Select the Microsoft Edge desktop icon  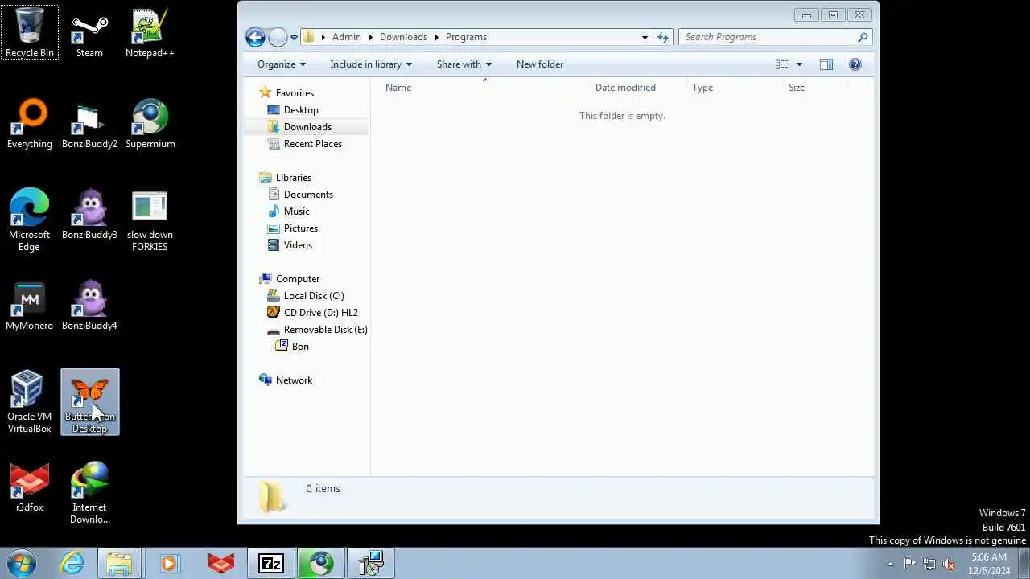coord(30,220)
